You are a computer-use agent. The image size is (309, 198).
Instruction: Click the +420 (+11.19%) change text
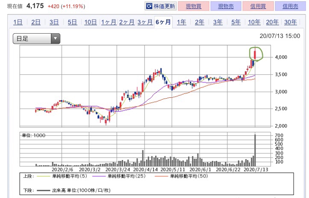pyautogui.click(x=66, y=6)
